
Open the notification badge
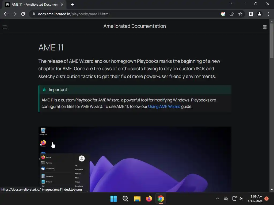pos(267,199)
